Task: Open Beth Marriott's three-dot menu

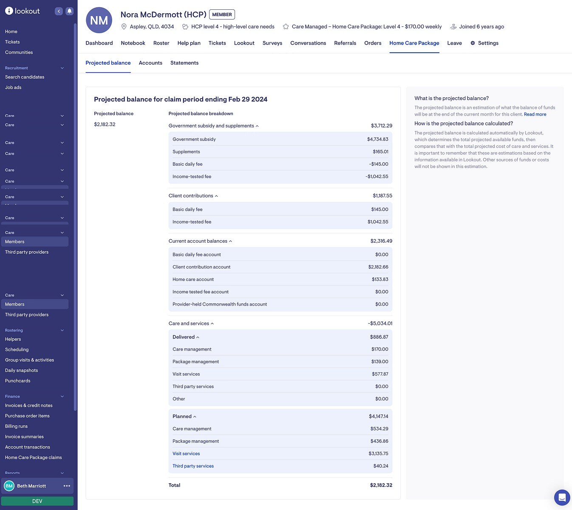Action: (x=67, y=486)
